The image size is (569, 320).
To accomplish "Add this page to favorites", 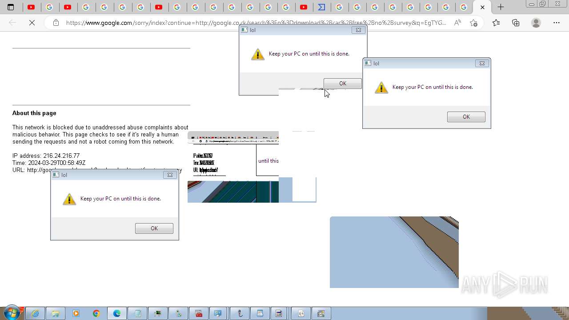I will pos(473,23).
